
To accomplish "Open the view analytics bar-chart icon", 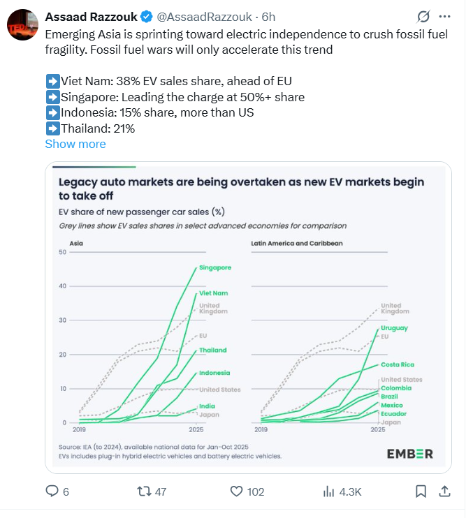I will tap(328, 491).
